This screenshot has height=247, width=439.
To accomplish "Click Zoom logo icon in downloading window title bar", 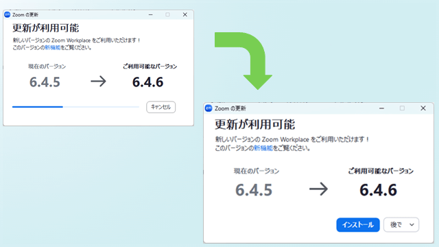I will coord(8,14).
